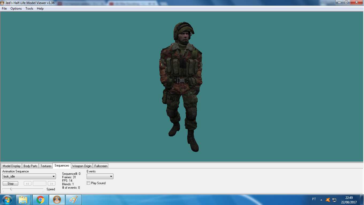
Task: Click the frame number input field
Action: [x=40, y=183]
